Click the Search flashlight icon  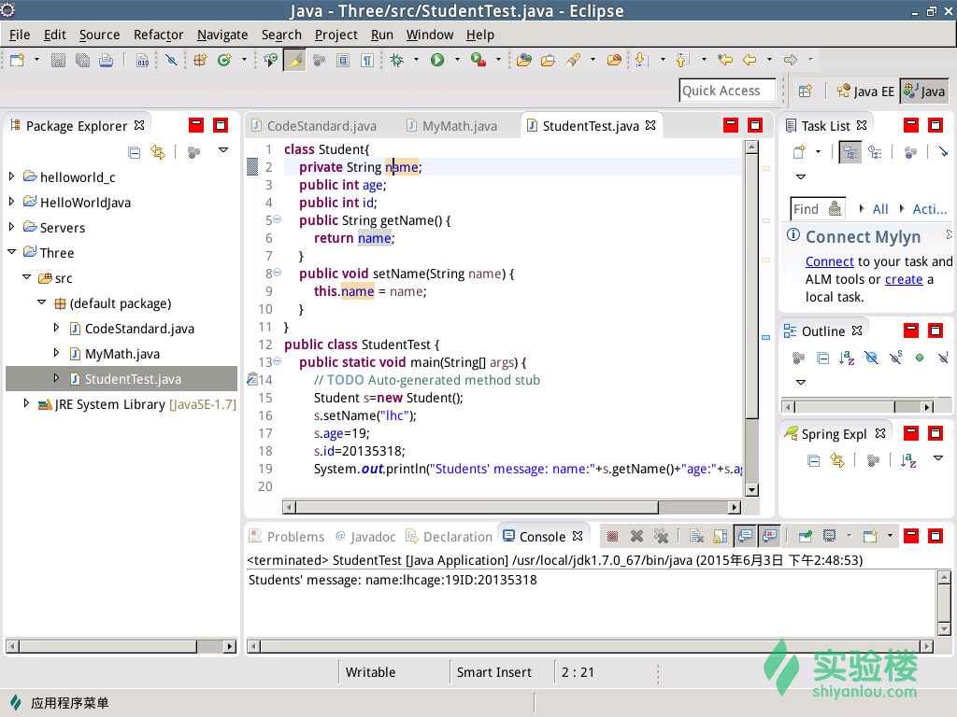point(574,60)
